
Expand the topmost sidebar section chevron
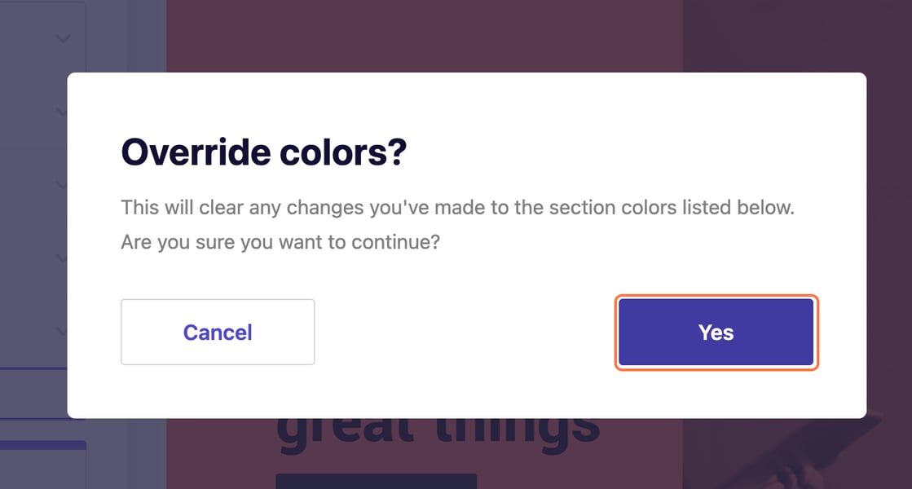61,37
